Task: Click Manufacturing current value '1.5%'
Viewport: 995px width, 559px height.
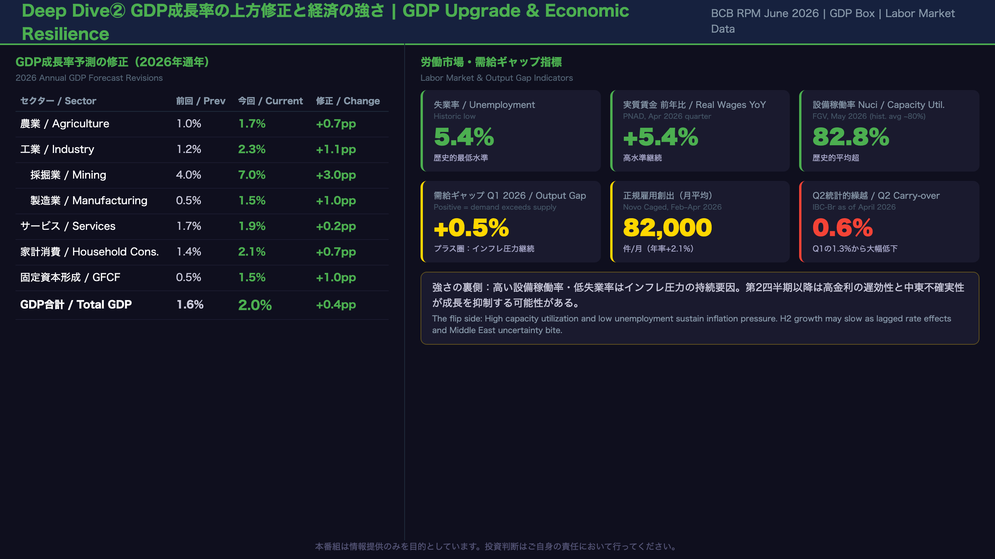Action: point(252,201)
